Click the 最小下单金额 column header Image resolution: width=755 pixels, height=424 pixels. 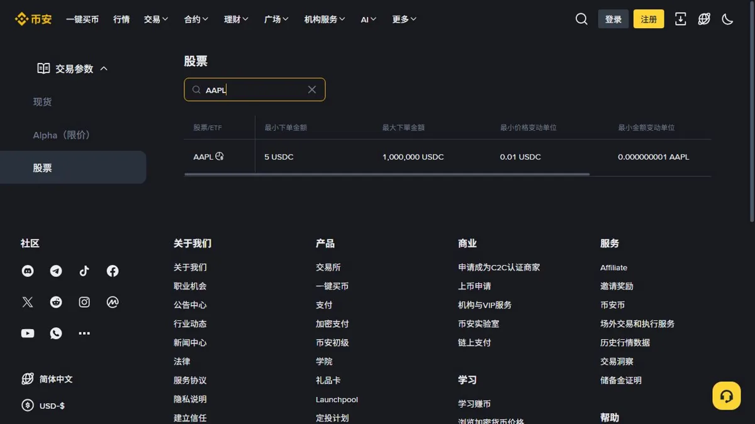[x=286, y=128]
